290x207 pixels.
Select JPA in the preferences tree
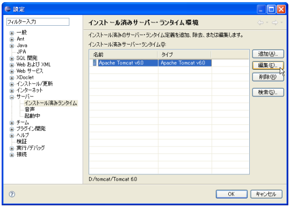[x=21, y=51]
